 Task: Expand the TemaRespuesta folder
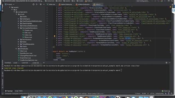pos(19,44)
